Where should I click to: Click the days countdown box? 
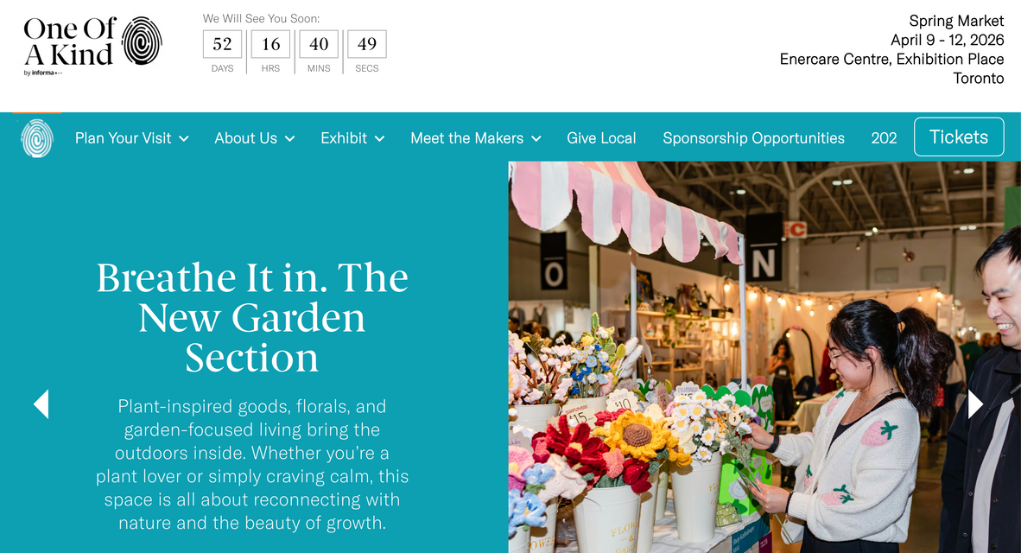(222, 44)
